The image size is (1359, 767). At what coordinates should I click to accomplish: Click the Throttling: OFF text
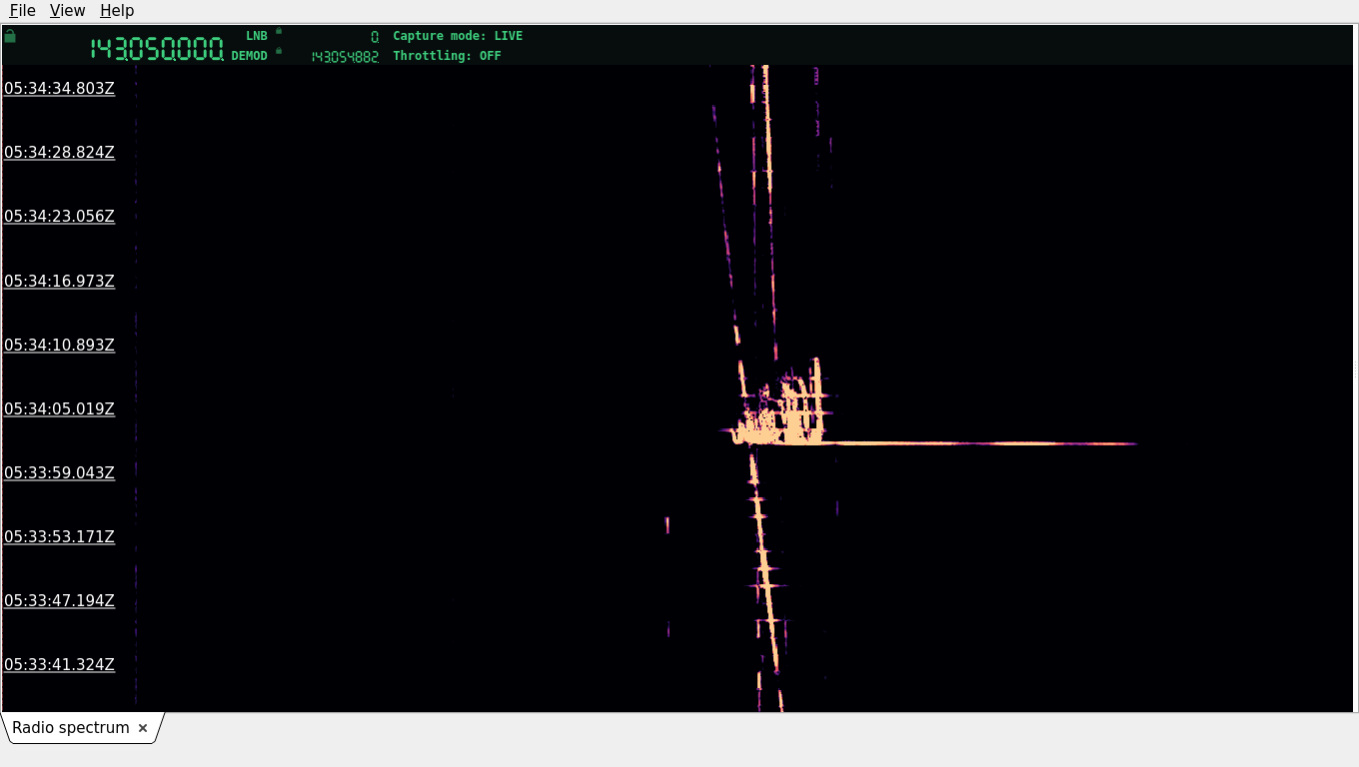point(447,56)
